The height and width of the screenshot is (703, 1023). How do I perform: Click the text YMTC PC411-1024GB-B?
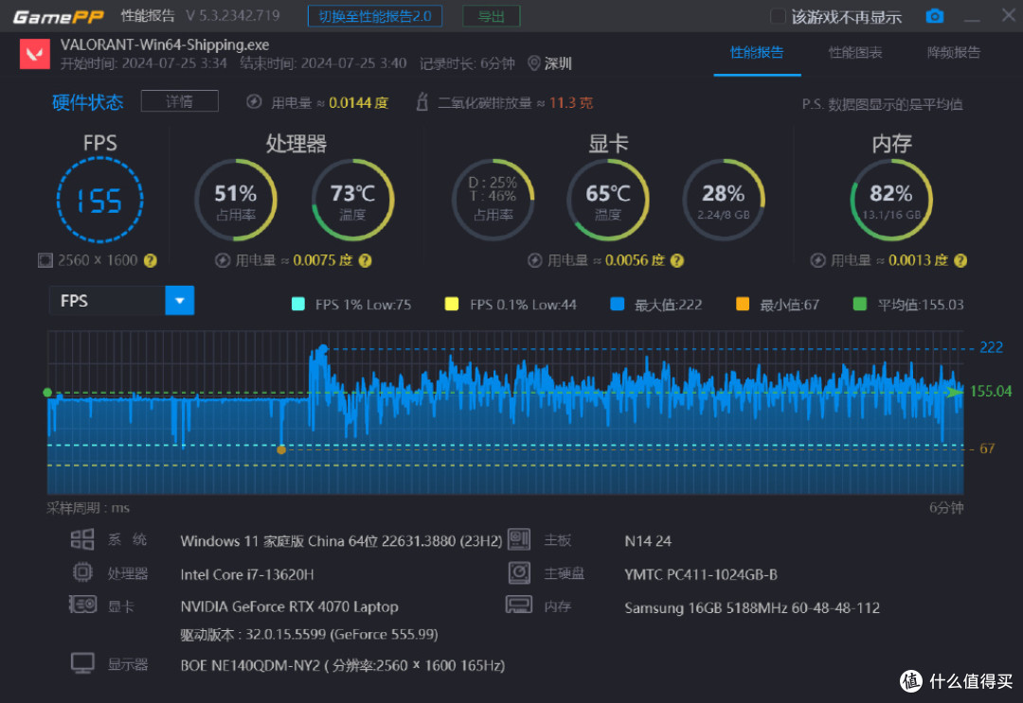pyautogui.click(x=701, y=574)
